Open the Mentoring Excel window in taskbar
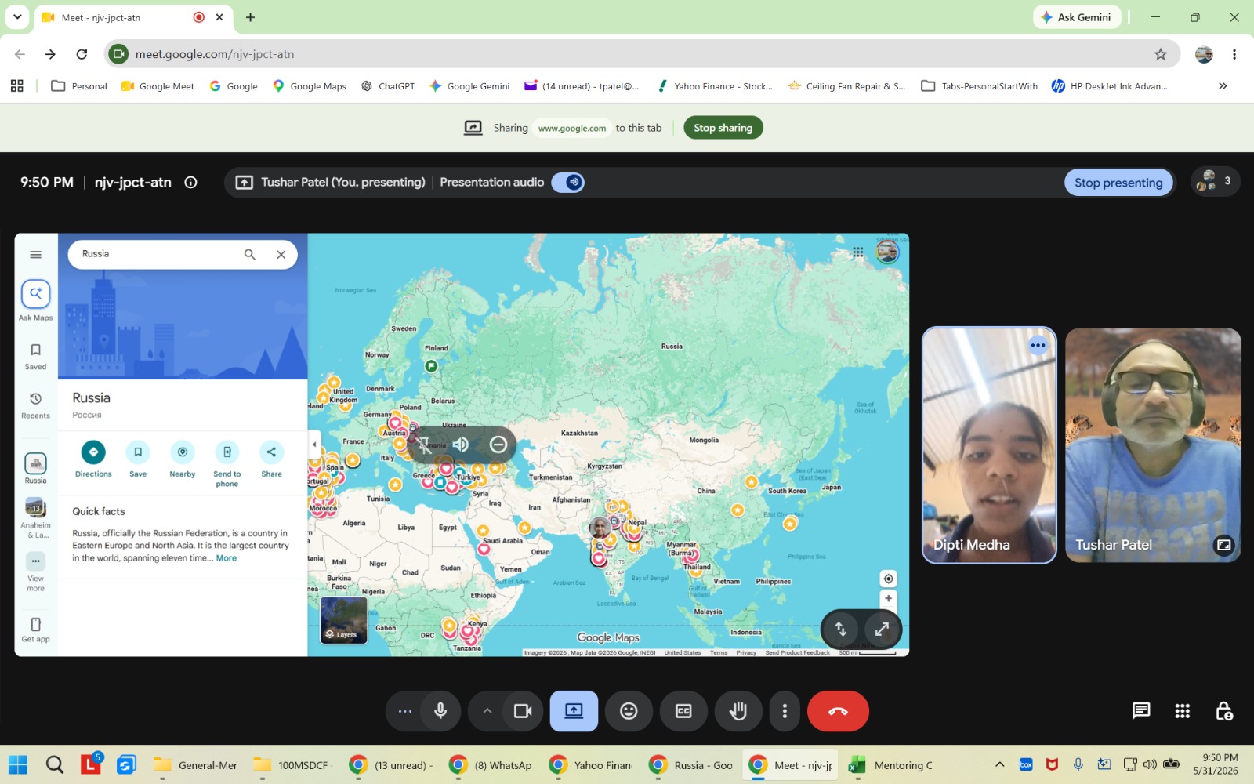 pos(891,765)
